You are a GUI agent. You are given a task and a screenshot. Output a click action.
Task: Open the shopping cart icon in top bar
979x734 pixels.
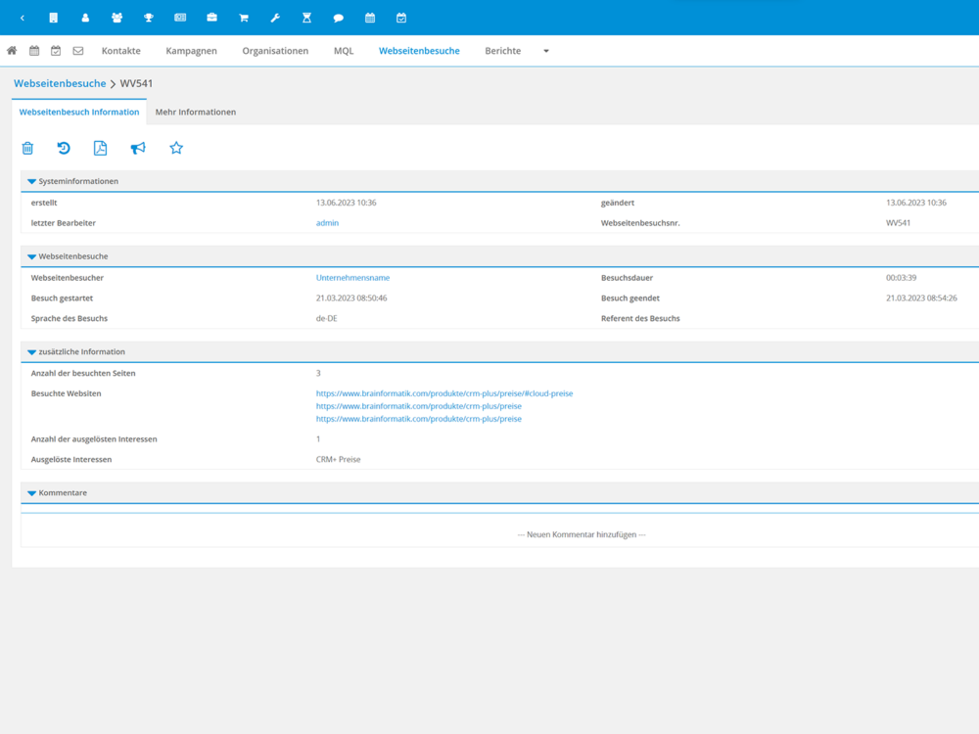click(x=244, y=18)
